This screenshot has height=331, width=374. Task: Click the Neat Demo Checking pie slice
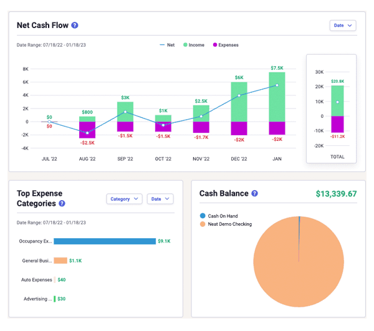coord(299,262)
